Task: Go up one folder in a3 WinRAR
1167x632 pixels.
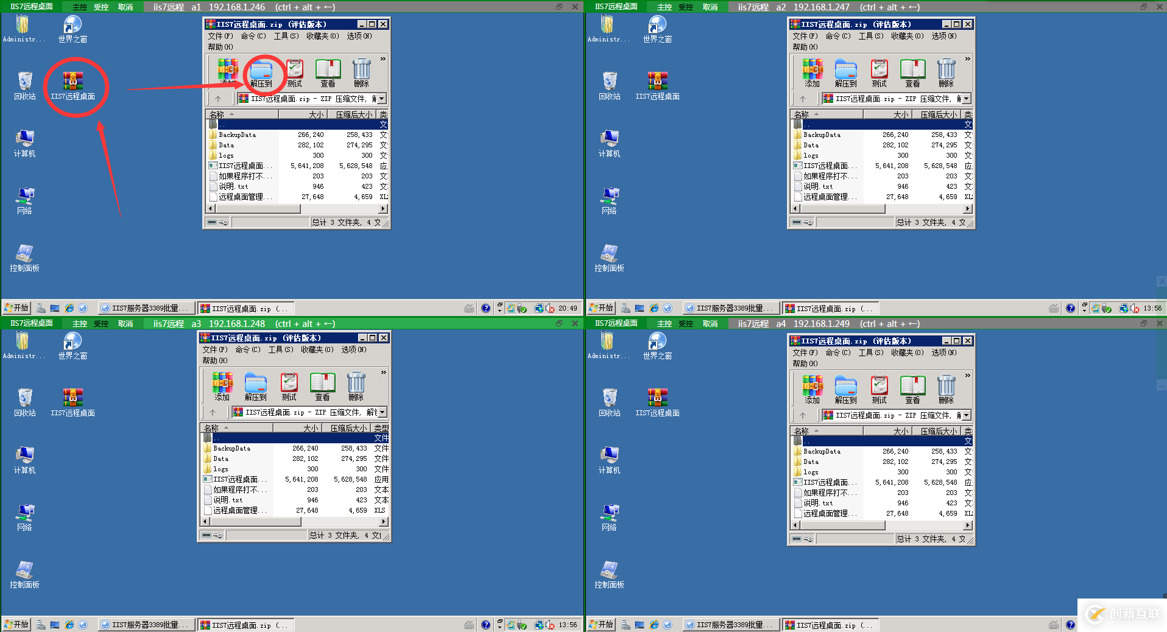Action: click(213, 412)
